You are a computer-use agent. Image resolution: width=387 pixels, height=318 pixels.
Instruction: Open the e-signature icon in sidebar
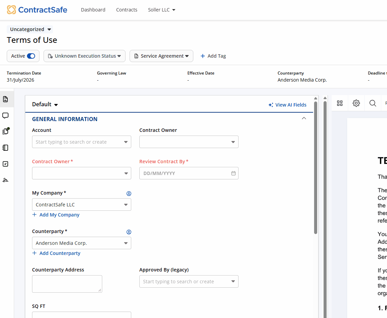click(x=5, y=180)
